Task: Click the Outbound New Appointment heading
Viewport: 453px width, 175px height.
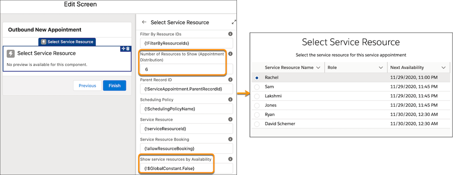Action: tap(45, 30)
